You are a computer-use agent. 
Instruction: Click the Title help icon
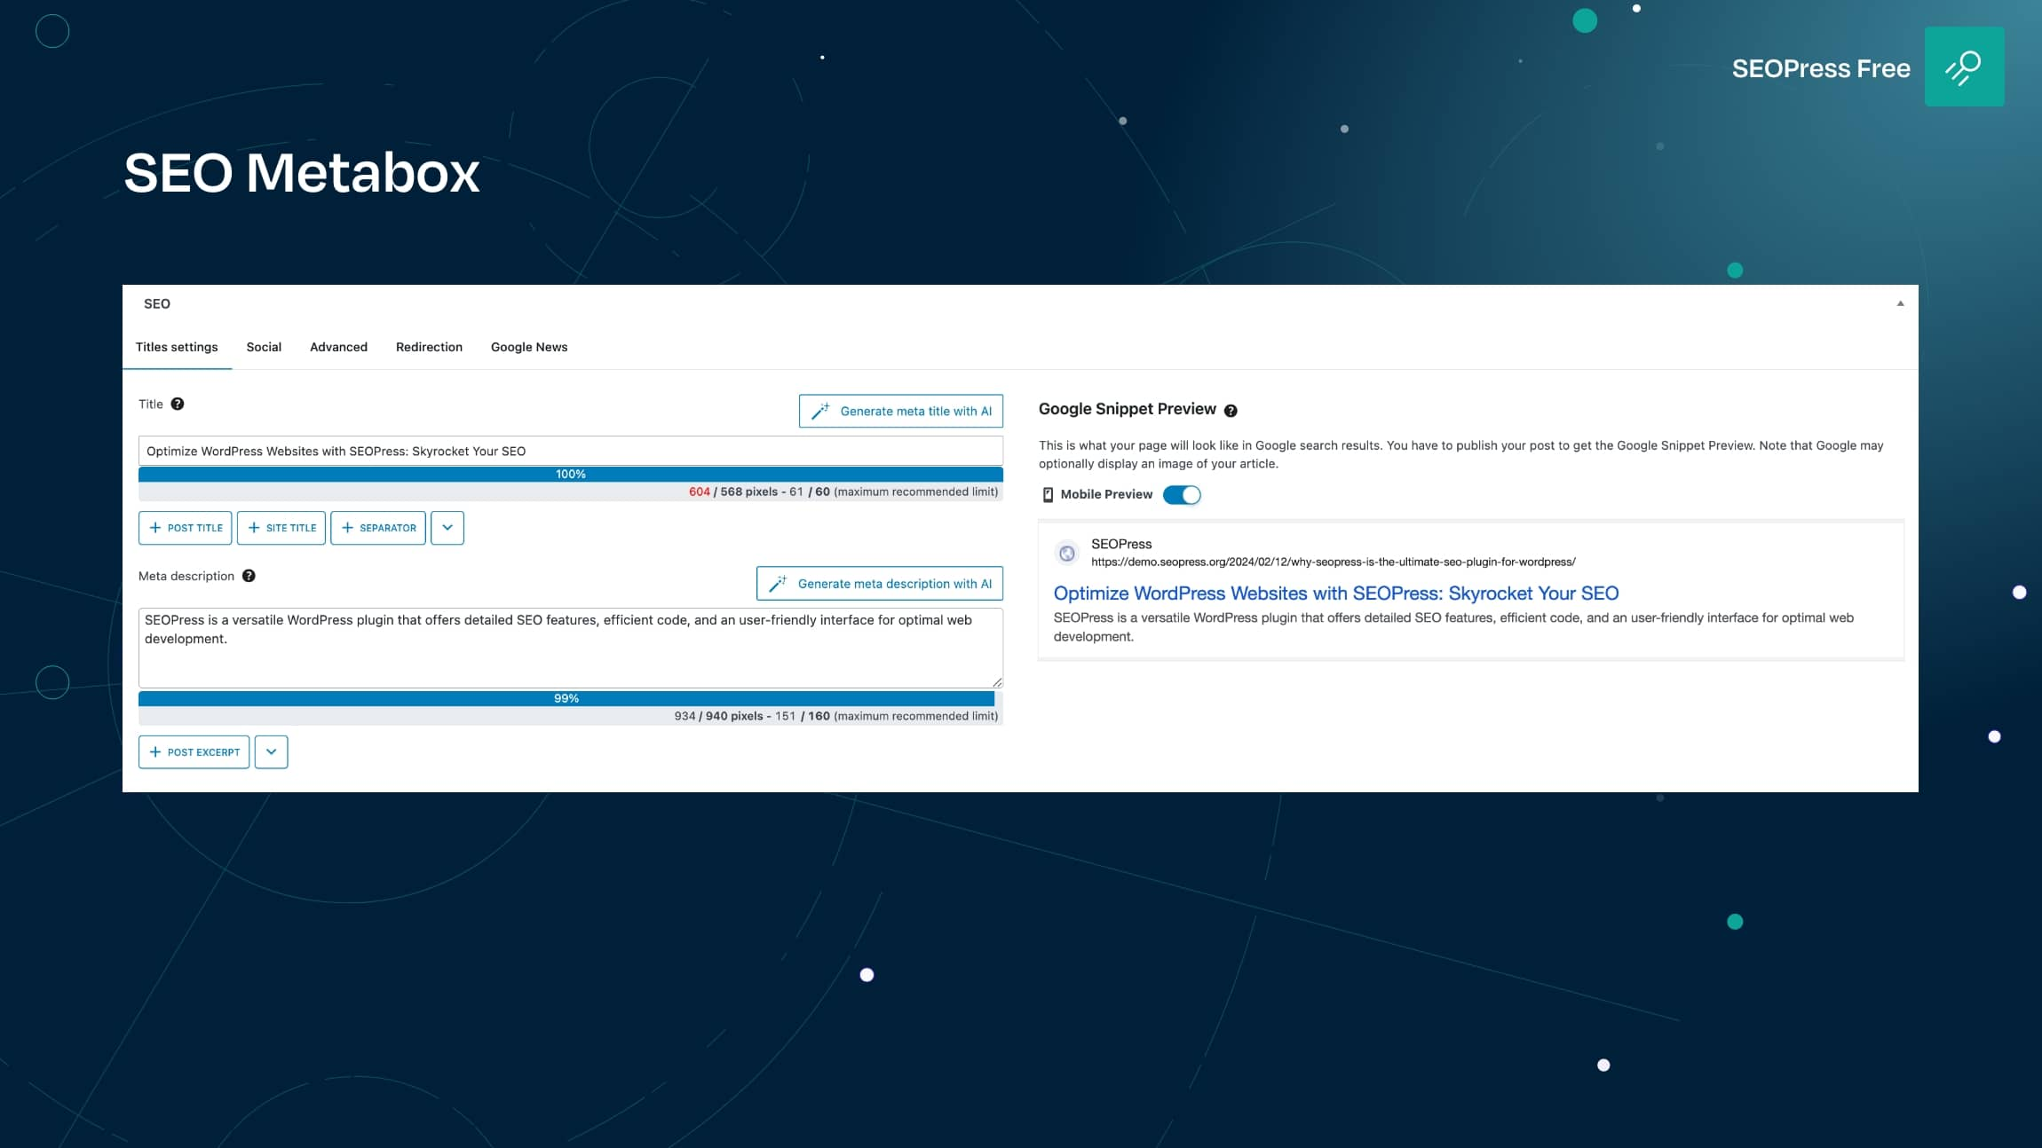point(178,404)
